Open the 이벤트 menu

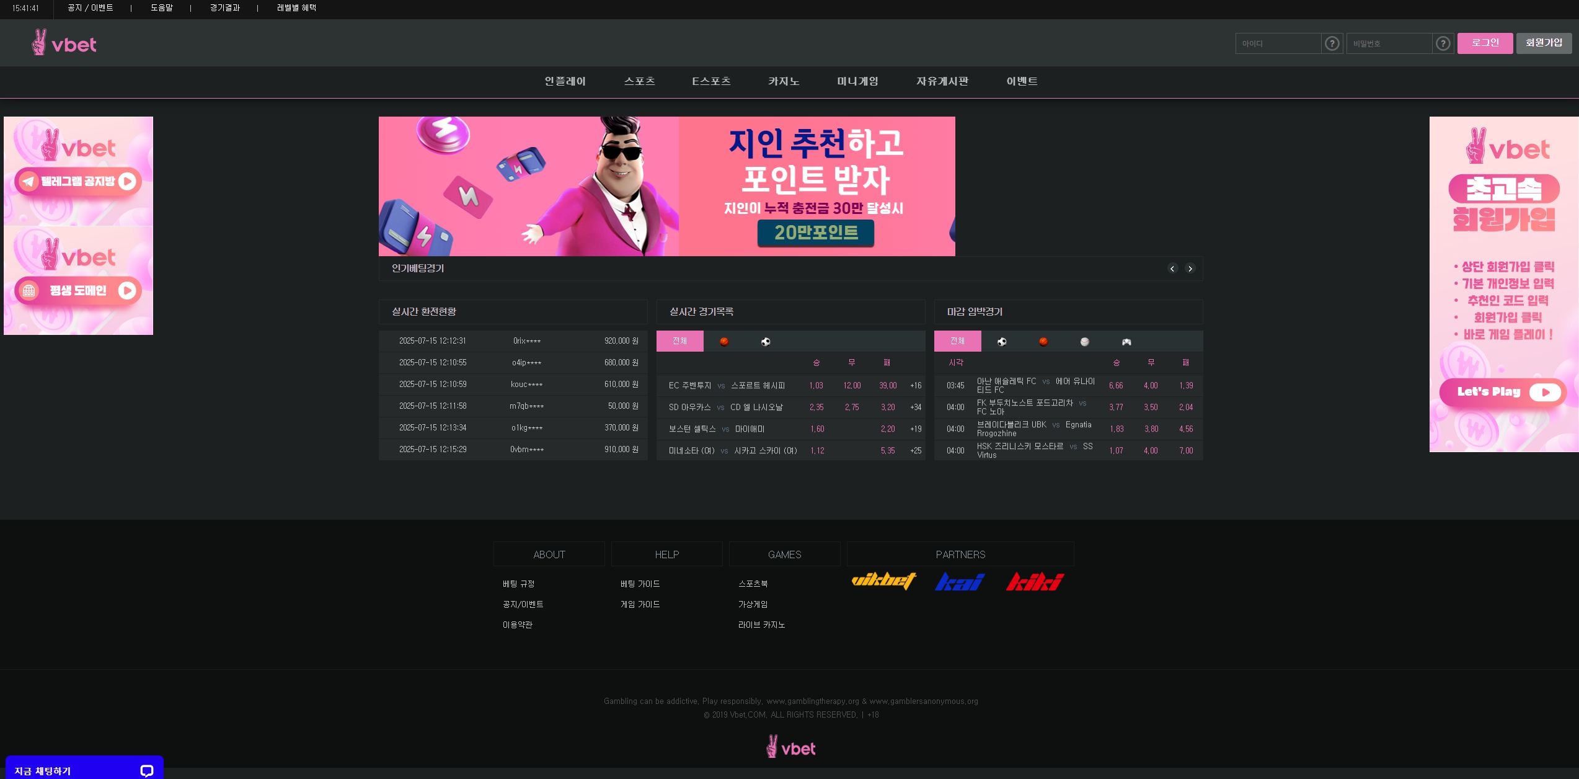(1022, 81)
